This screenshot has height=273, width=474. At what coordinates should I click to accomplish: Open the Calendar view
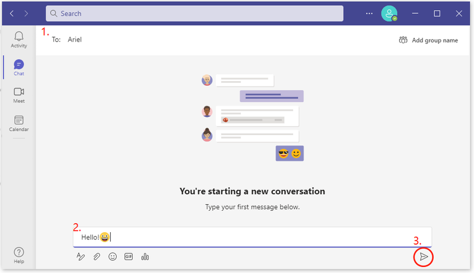[19, 123]
